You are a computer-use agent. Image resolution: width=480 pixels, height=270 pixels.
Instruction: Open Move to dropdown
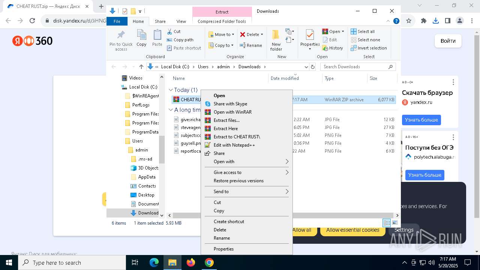(221, 34)
